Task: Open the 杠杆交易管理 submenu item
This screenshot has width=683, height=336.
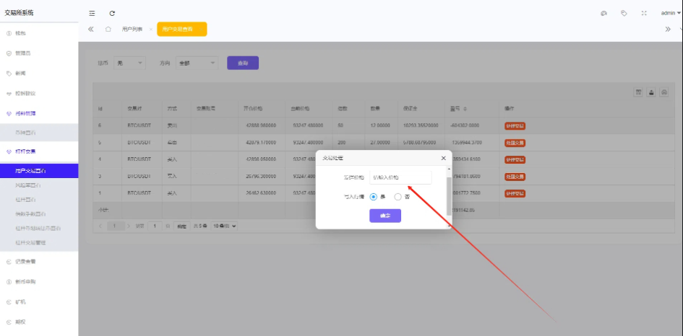Action: coord(39,242)
